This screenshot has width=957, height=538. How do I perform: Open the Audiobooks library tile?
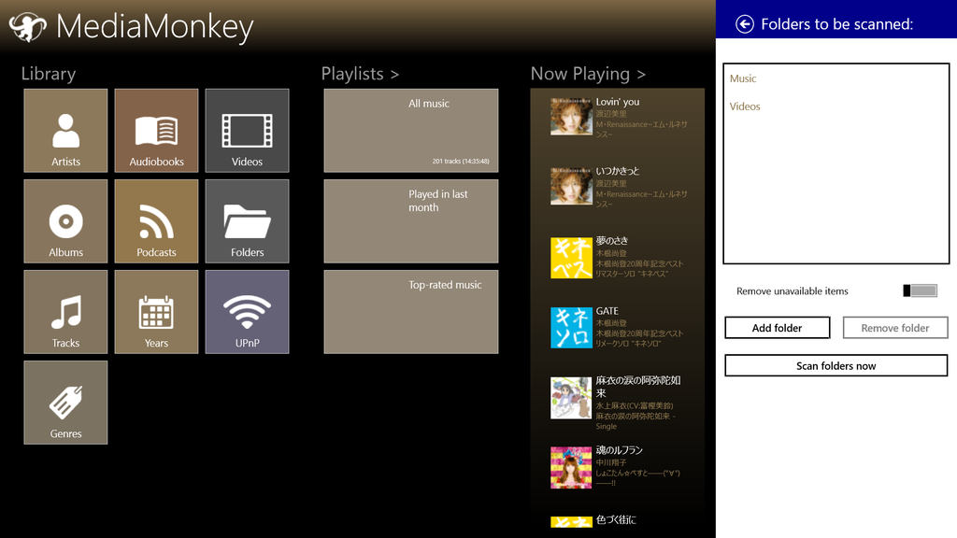coord(156,131)
